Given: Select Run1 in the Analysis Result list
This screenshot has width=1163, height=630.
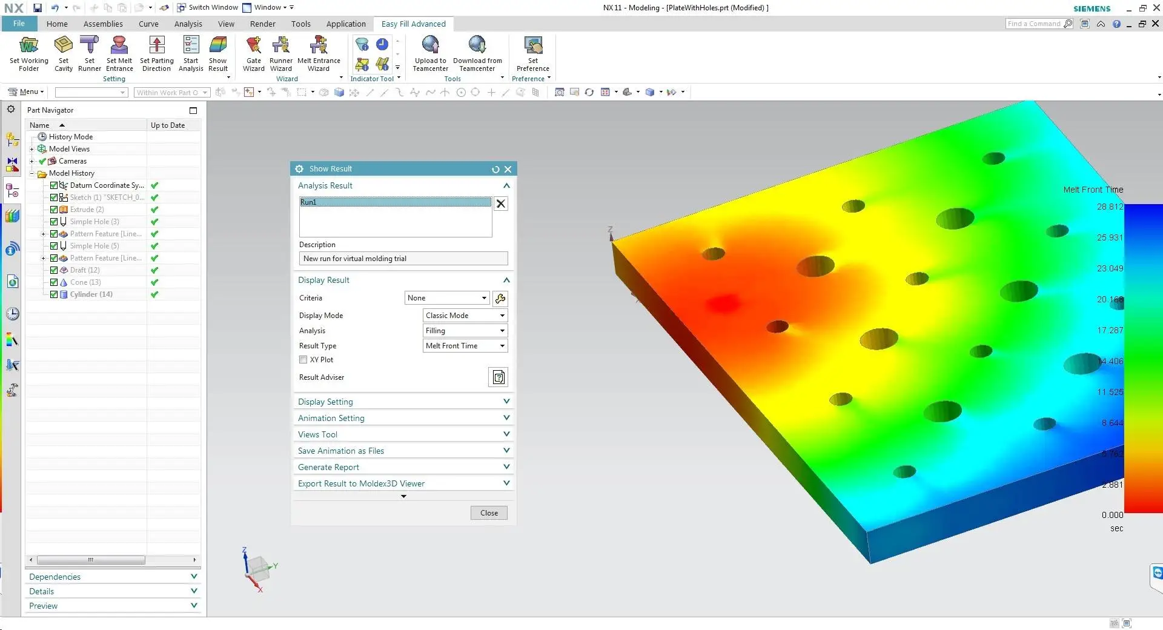Looking at the screenshot, I should click(396, 202).
